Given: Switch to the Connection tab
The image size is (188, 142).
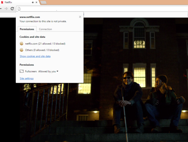Looking at the screenshot, I should (x=45, y=29).
